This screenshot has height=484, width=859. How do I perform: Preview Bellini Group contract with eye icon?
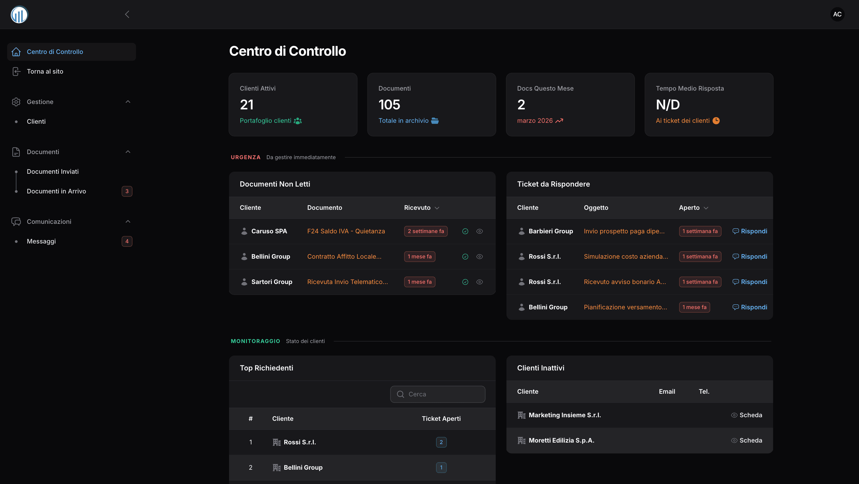pos(480,257)
